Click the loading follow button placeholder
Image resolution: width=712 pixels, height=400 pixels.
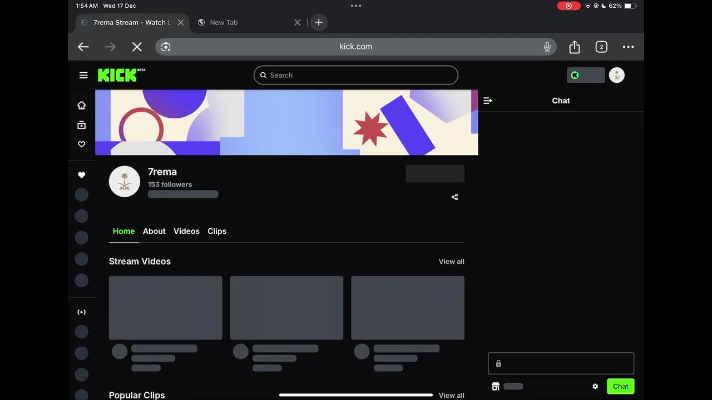(435, 173)
